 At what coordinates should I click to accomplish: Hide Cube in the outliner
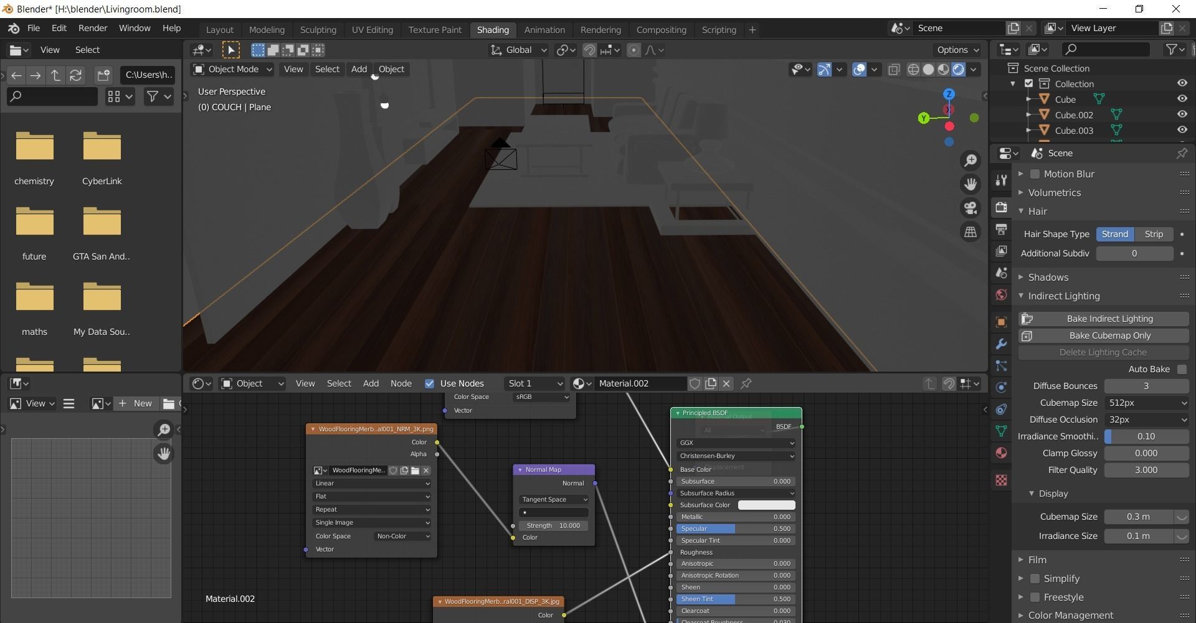pos(1181,99)
